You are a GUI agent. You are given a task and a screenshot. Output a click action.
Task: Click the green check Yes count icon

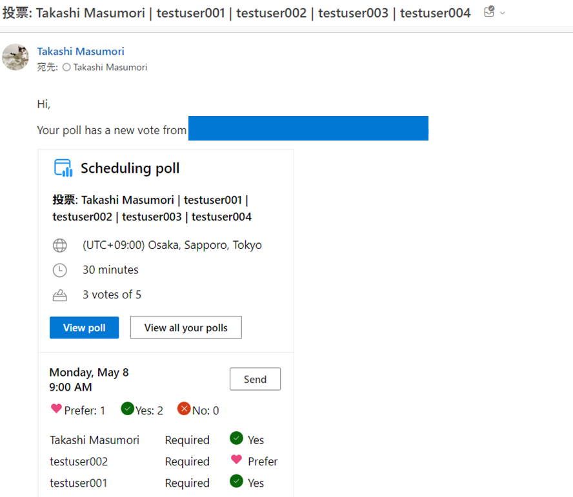coord(128,409)
